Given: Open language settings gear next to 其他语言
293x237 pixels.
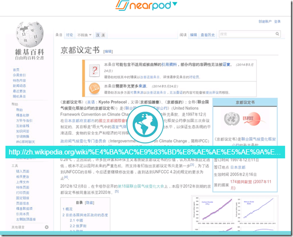Looking at the screenshot, I should tap(46, 227).
